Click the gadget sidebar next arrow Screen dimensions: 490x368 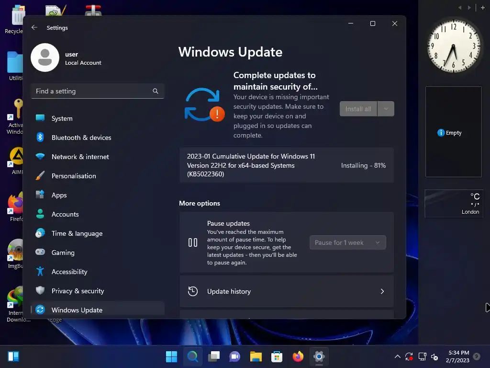click(x=469, y=8)
